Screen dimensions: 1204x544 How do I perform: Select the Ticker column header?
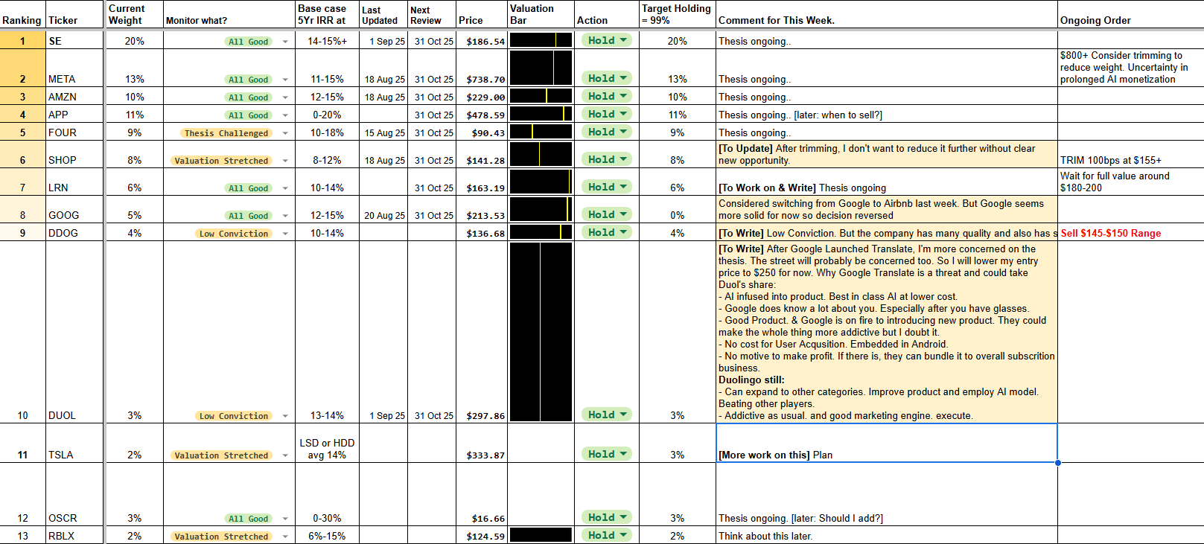[x=75, y=15]
